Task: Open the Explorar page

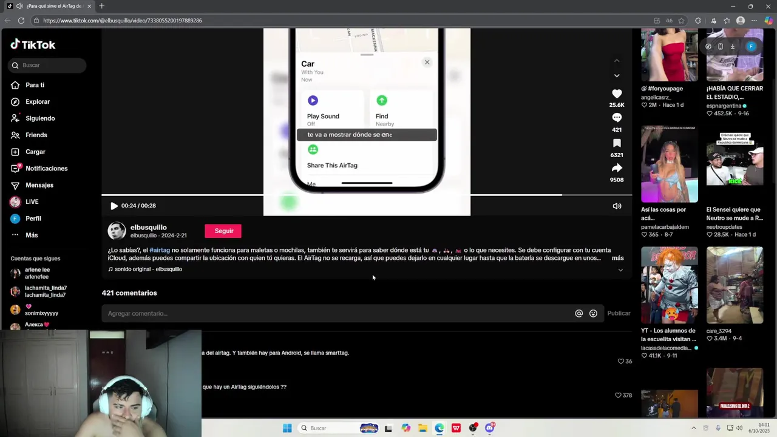Action: (38, 101)
